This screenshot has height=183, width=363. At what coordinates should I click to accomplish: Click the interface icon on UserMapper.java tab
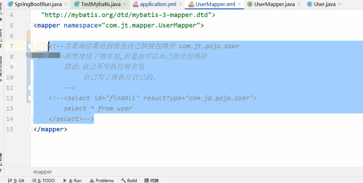(x=250, y=4)
